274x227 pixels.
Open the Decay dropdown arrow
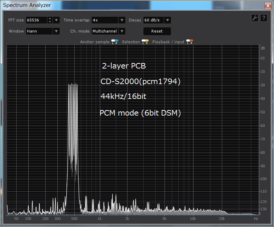pyautogui.click(x=167, y=20)
